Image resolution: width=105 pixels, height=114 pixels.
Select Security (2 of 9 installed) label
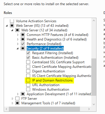tap(45, 48)
